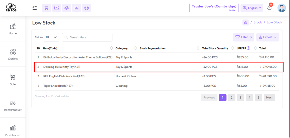
Task: Click the Total column header
Action: click(x=262, y=49)
